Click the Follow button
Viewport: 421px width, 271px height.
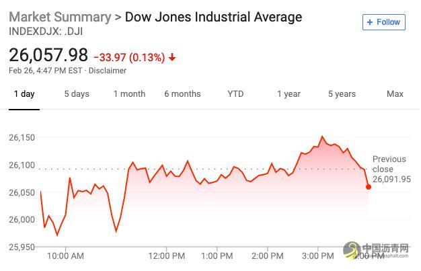pos(383,22)
